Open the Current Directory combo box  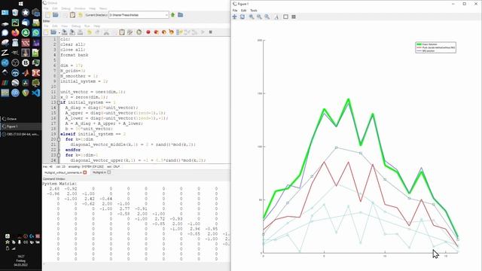(x=139, y=15)
